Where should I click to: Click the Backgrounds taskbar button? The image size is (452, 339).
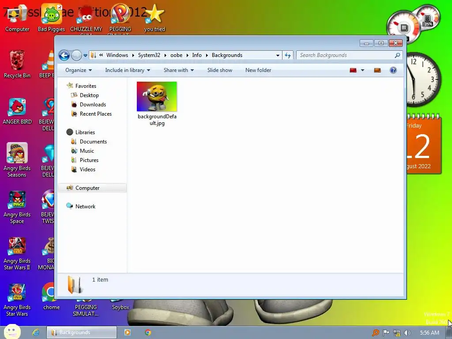point(82,332)
